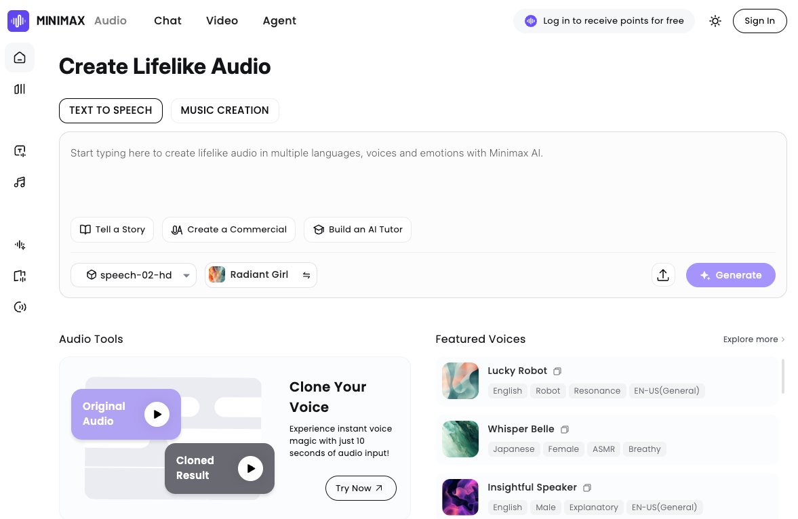Open the voice cloning sidebar icon
Viewport: 798px width, 519px height.
[20, 276]
